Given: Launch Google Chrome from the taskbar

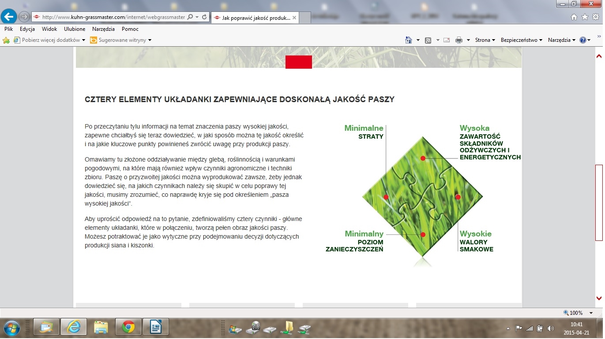Looking at the screenshot, I should pos(128,327).
